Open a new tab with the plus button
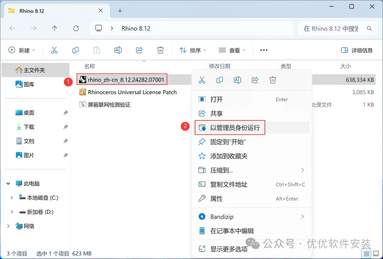Screen dimensions: 383x259 120,11
